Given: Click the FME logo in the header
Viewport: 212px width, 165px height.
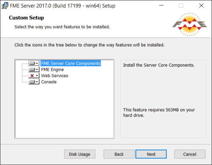Looking at the screenshot, I should (190, 24).
